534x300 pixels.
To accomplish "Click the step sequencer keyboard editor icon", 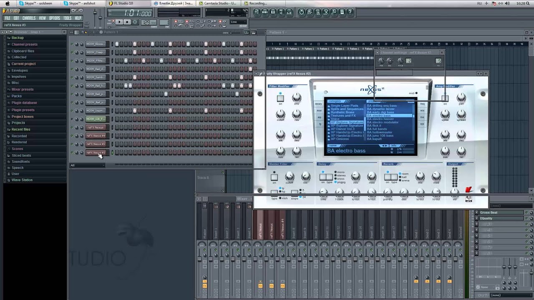I will tap(253, 32).
